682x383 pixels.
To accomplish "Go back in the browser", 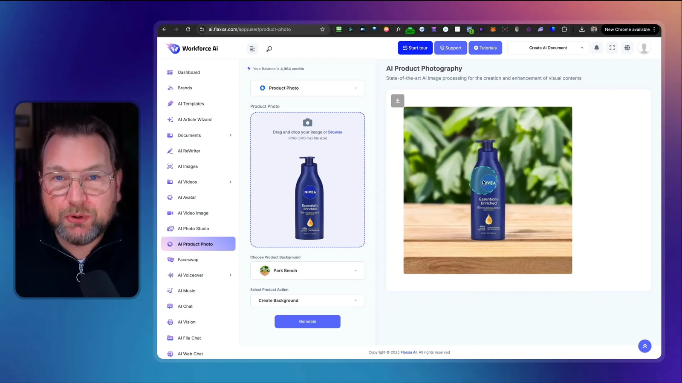I will tap(165, 29).
